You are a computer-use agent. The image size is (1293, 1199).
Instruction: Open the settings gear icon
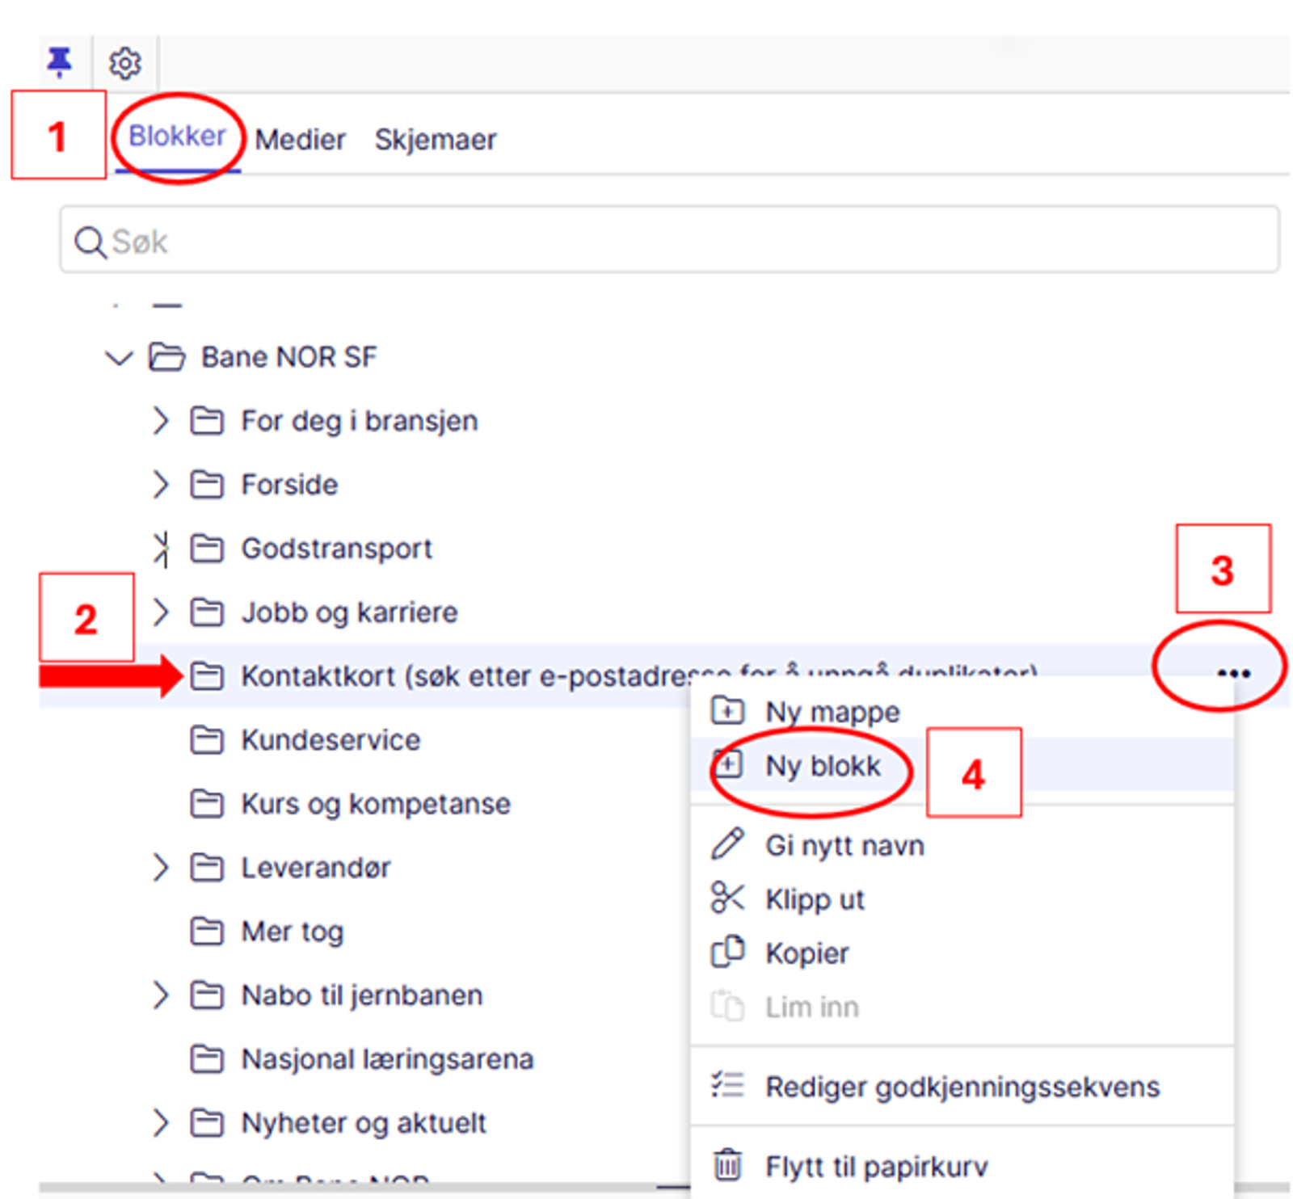point(125,63)
